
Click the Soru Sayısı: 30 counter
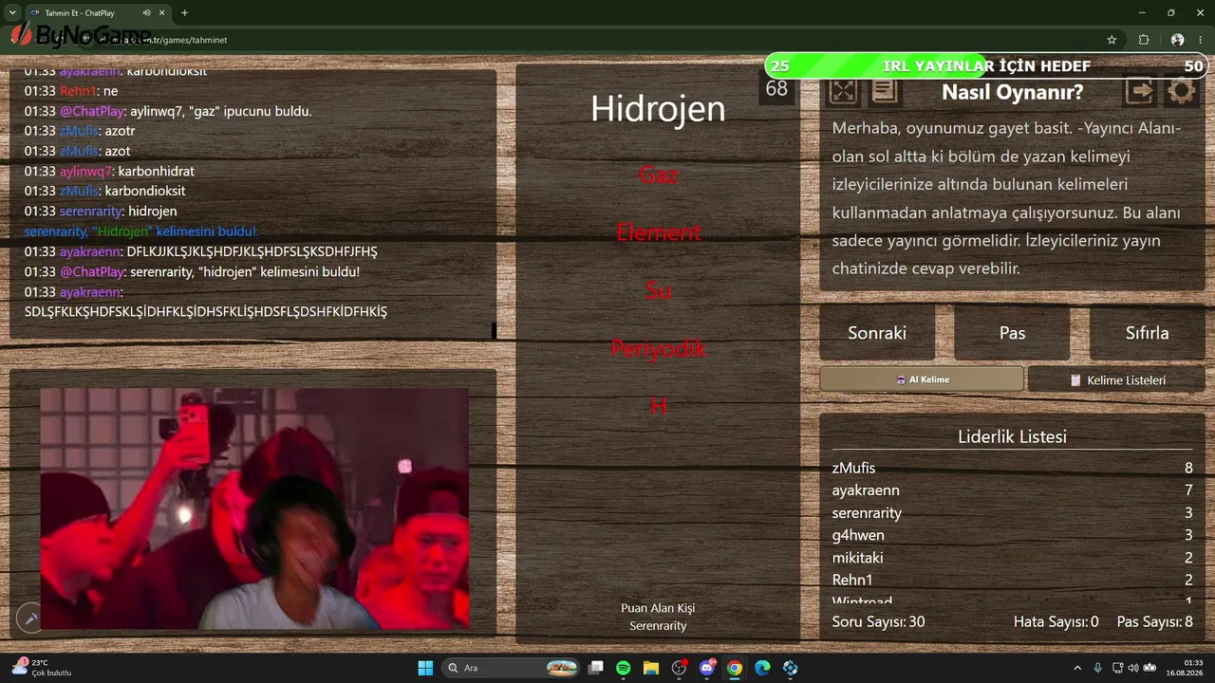point(878,621)
